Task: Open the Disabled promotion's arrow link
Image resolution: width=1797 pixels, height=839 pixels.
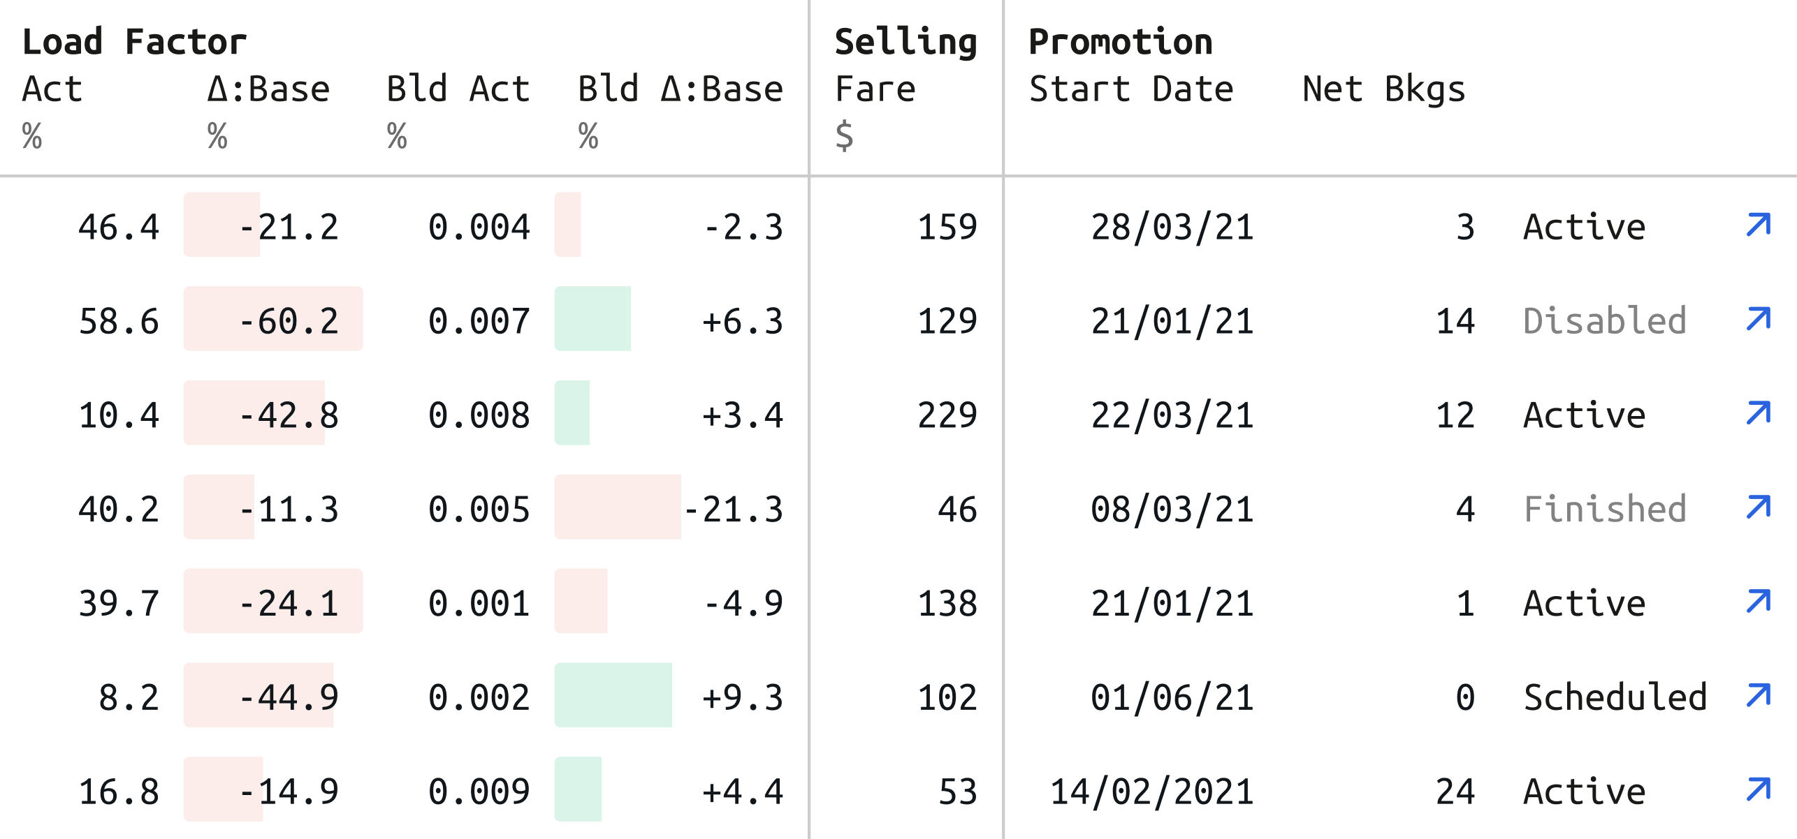Action: tap(1758, 320)
